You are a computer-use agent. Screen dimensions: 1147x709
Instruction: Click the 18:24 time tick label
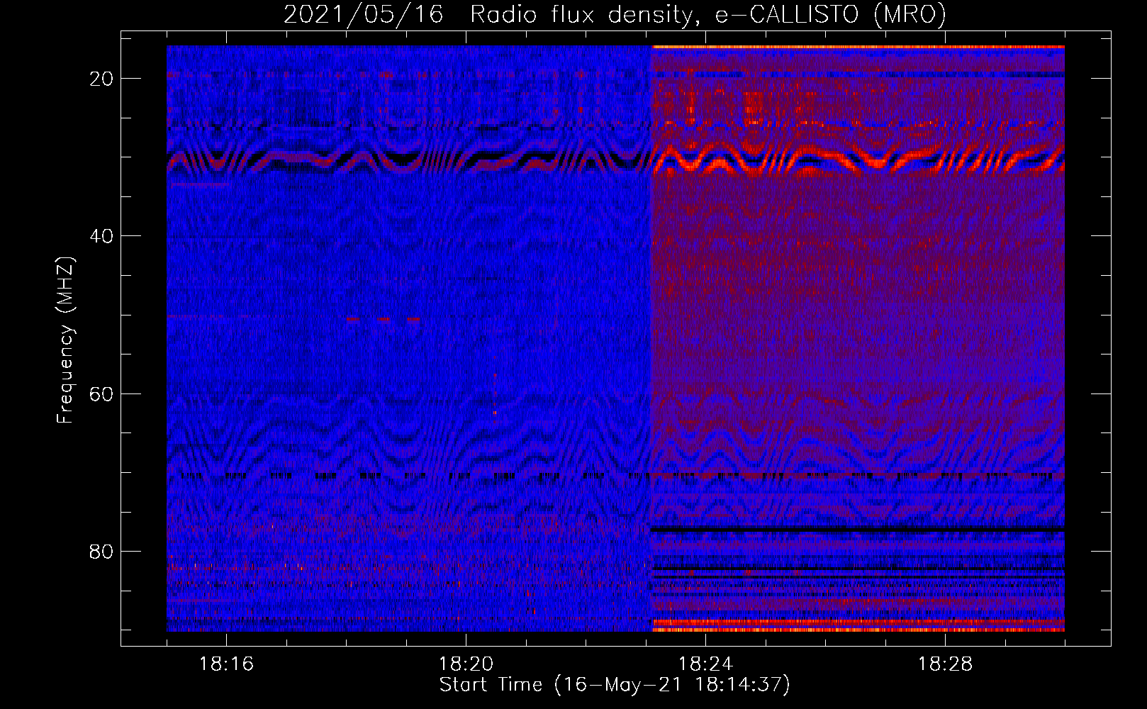(705, 664)
